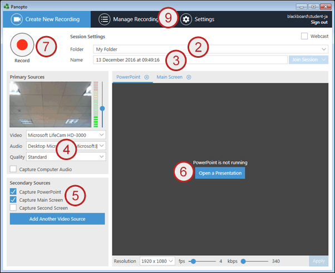Viewport: 335px width, 273px height.
Task: Click the 'blackboard\student-ja' username text
Action: click(x=307, y=17)
